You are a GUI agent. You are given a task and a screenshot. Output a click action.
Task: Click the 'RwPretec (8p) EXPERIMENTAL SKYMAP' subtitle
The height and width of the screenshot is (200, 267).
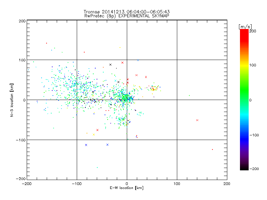[126, 16]
